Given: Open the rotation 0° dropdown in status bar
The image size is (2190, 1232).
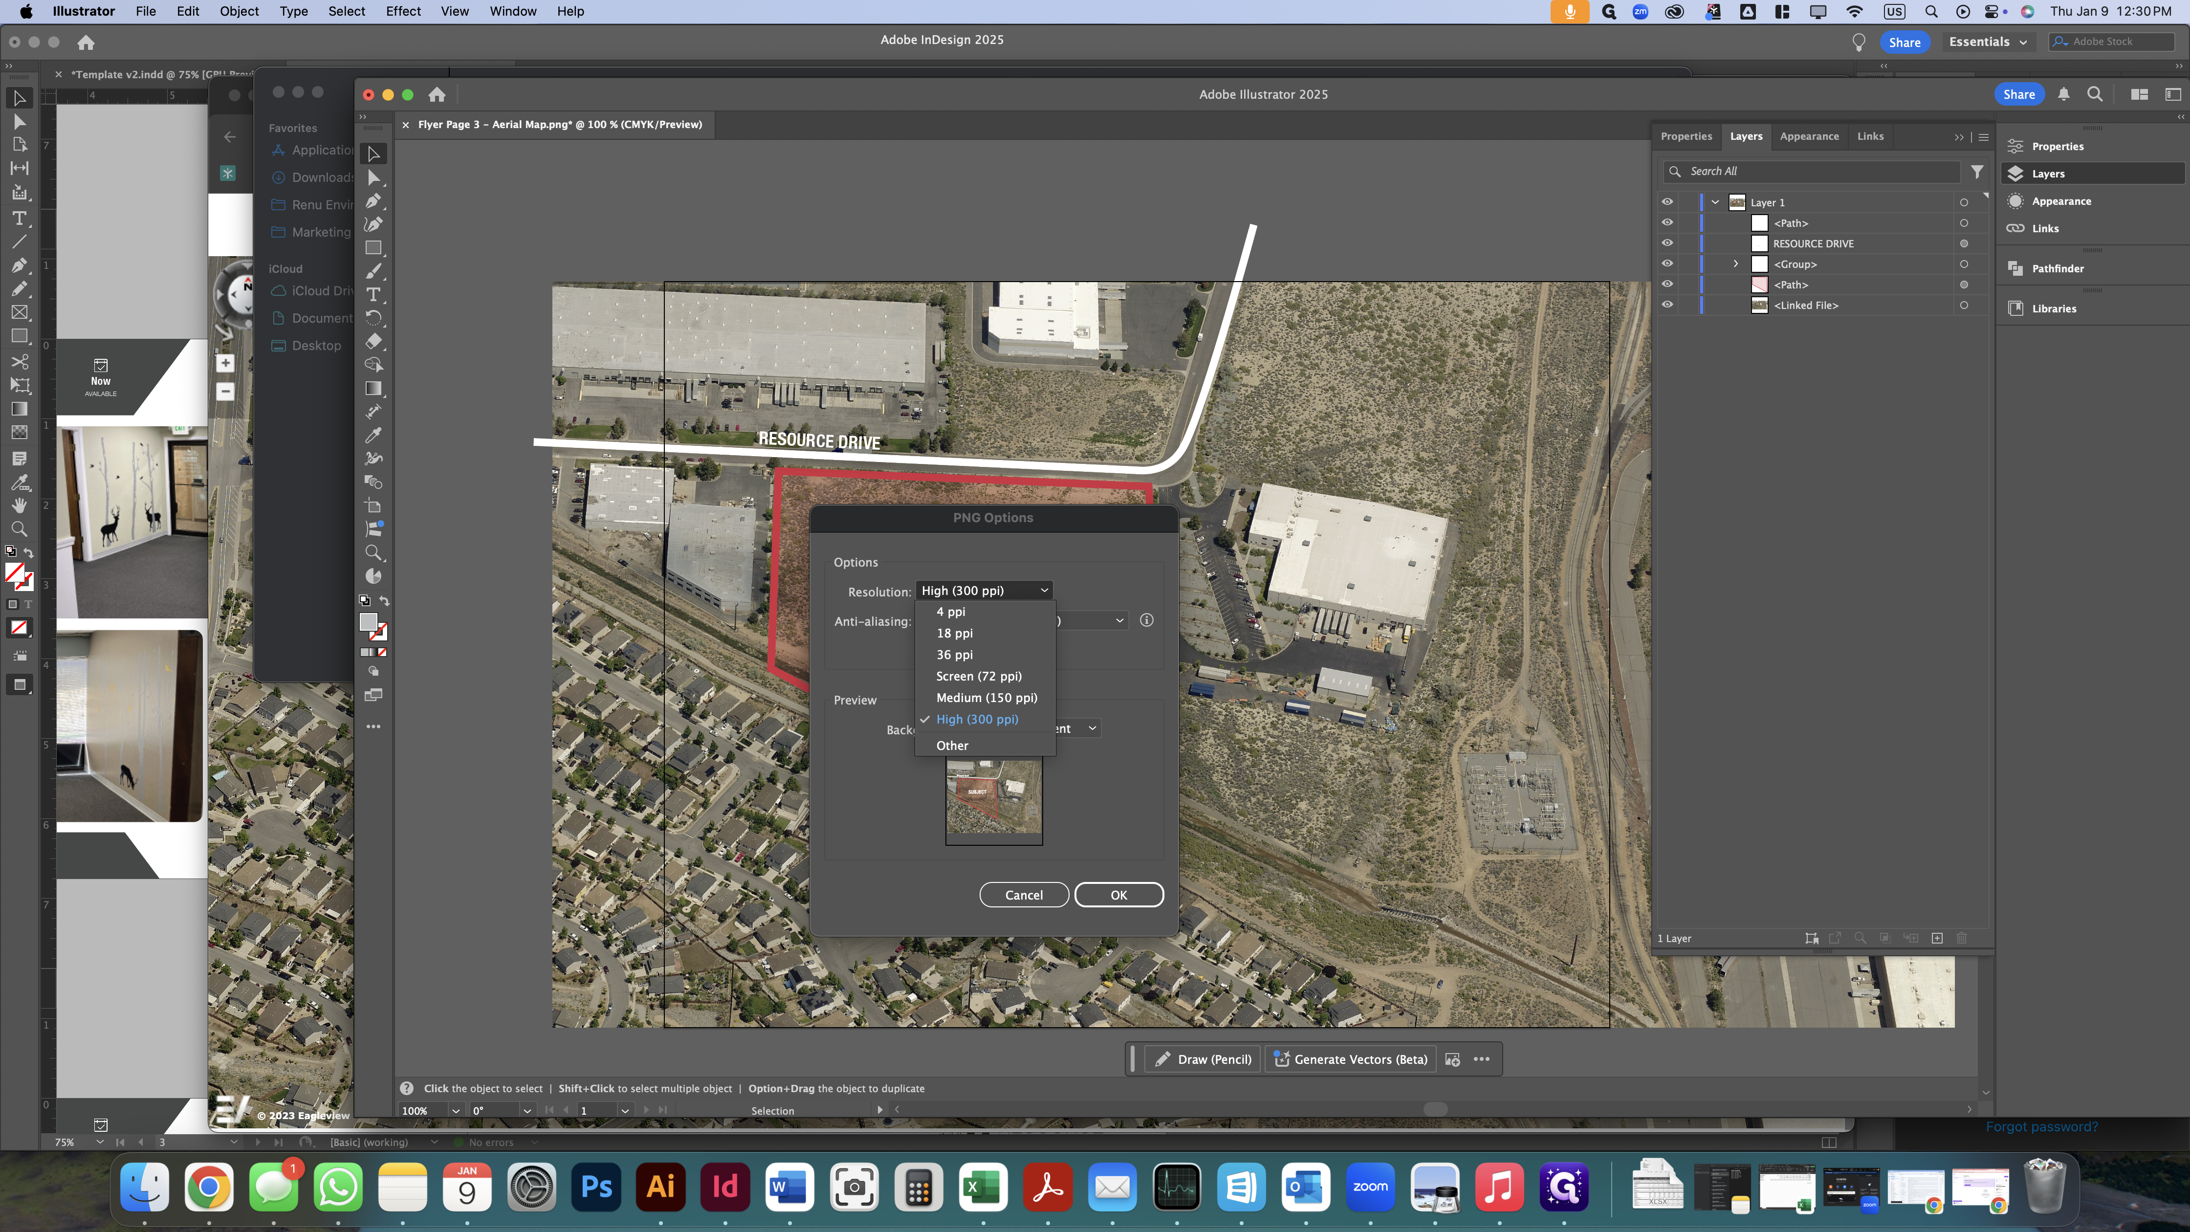Looking at the screenshot, I should 527,1110.
